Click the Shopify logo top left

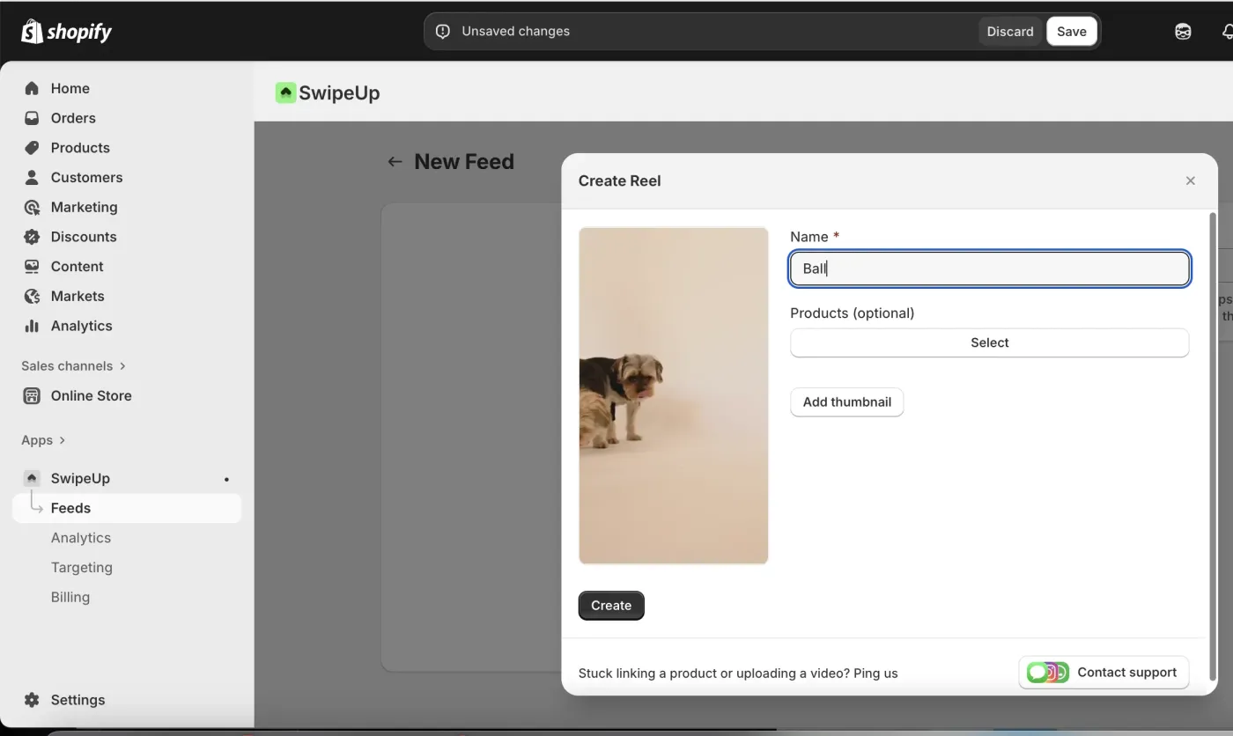click(x=66, y=31)
